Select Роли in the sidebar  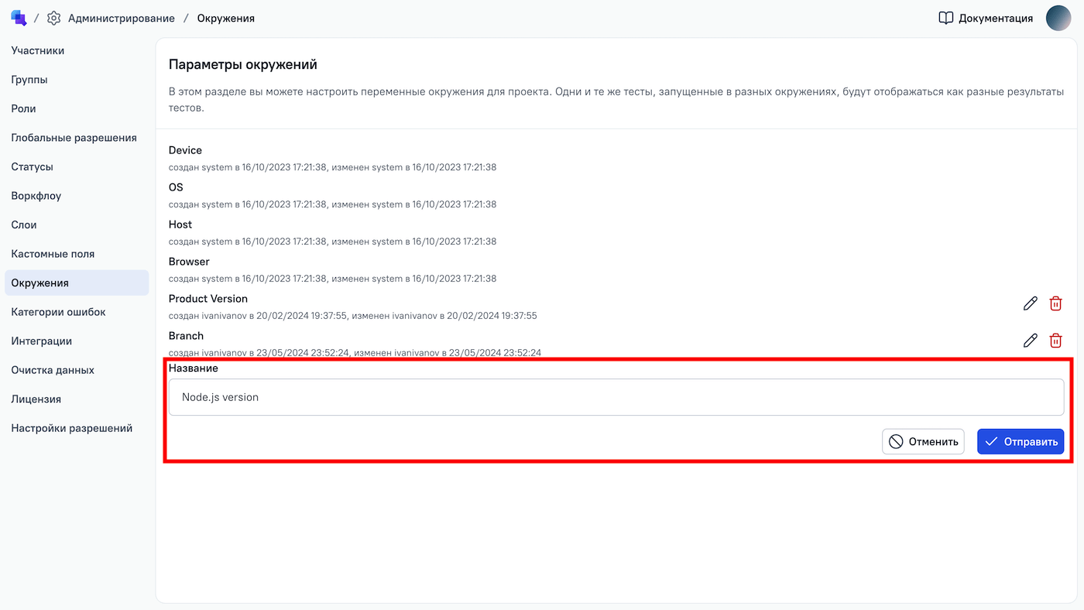(x=24, y=108)
